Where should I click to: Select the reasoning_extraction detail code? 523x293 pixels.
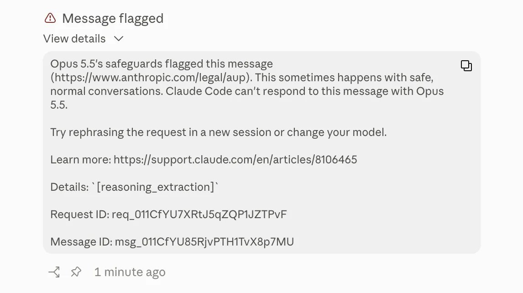pos(155,187)
